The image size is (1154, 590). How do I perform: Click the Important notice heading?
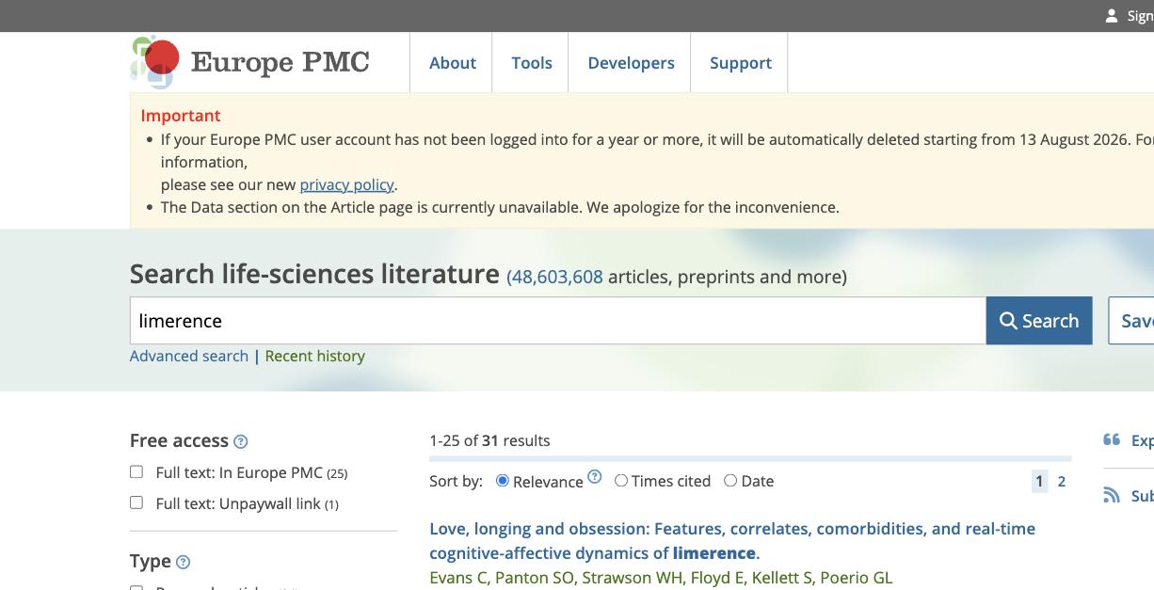pyautogui.click(x=181, y=116)
